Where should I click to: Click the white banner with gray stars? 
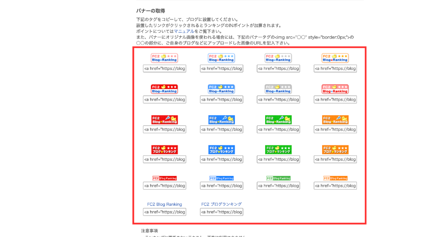point(278,58)
